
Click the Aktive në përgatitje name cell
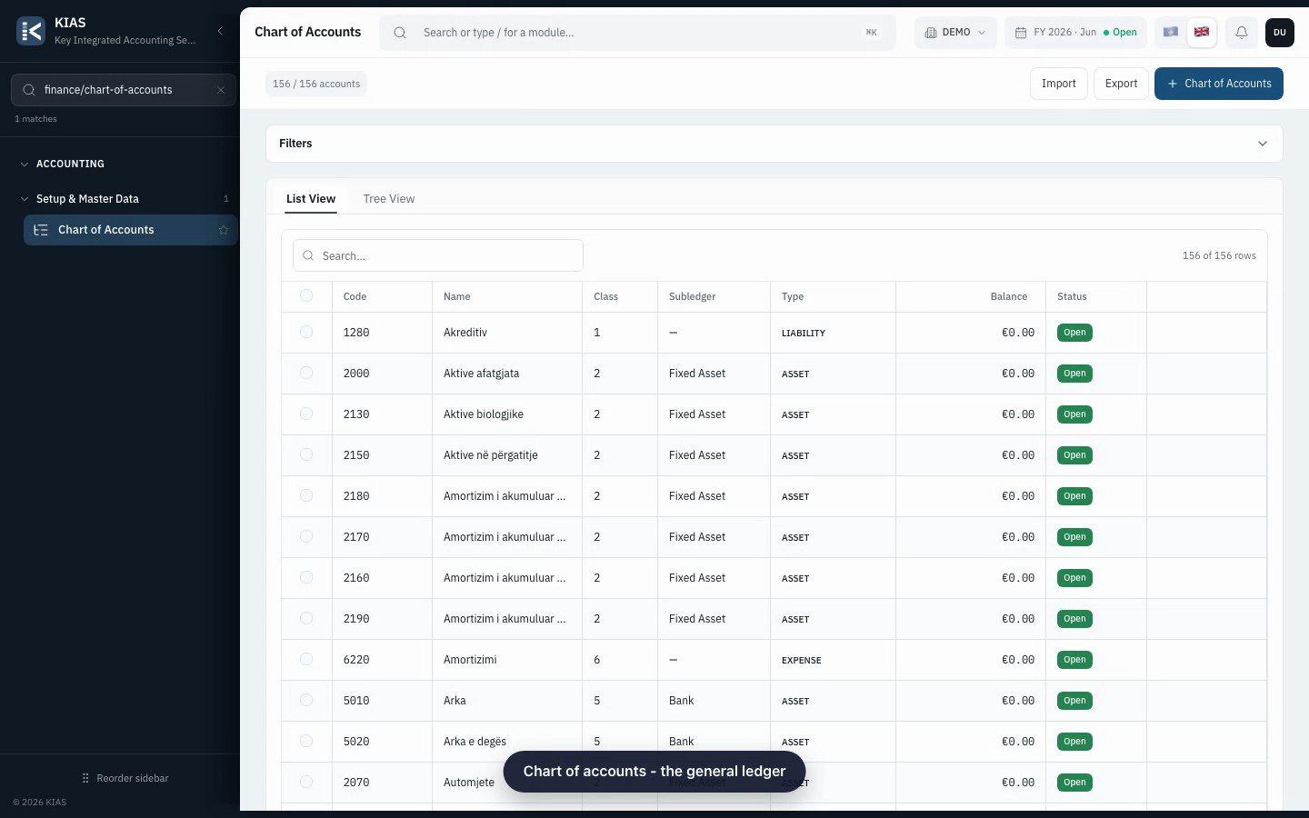pyautogui.click(x=490, y=455)
